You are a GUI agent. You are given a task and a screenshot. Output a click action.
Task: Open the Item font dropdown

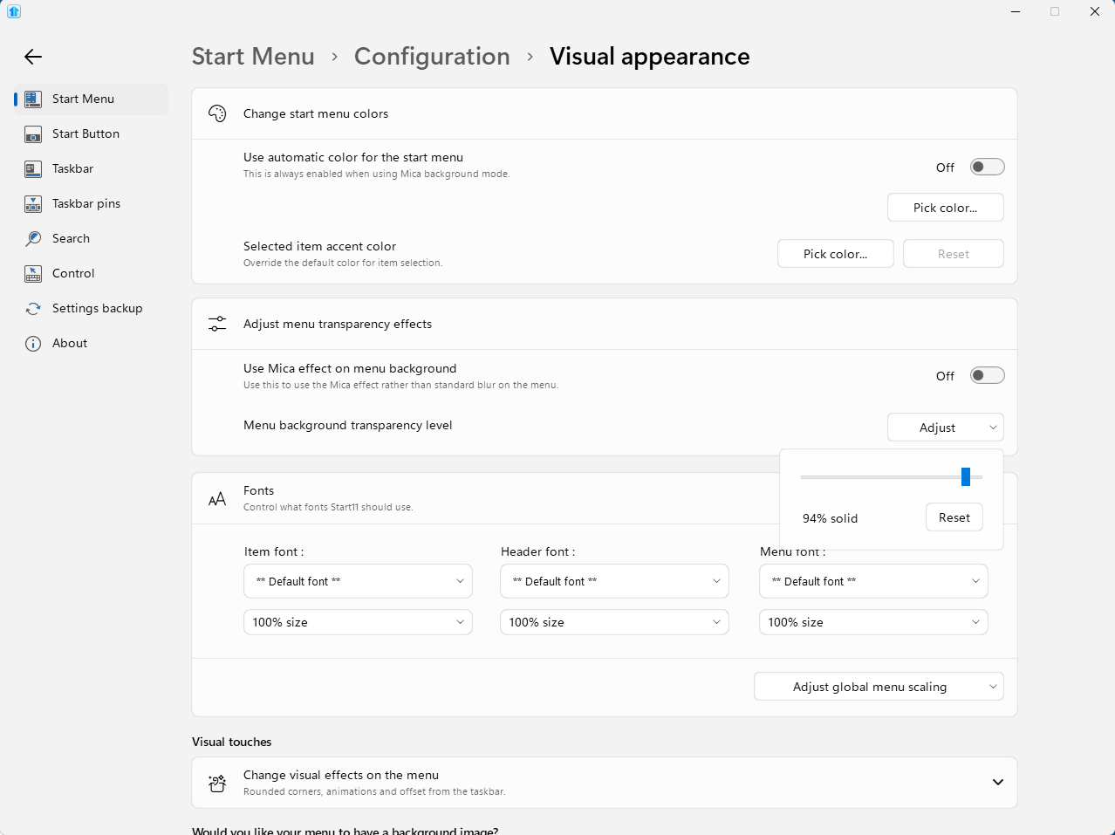click(358, 581)
